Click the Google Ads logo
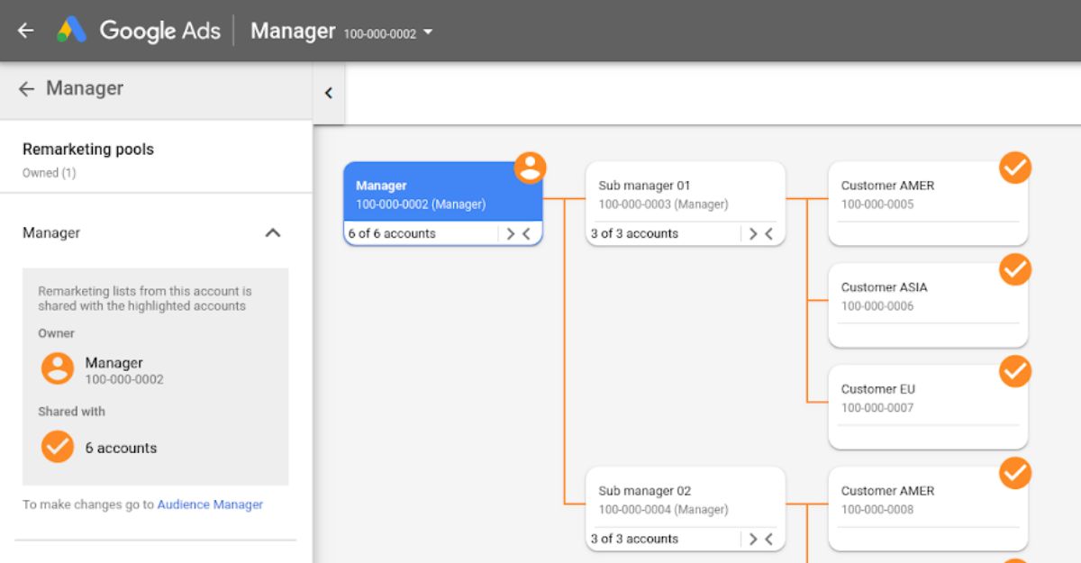This screenshot has width=1081, height=563. (71, 31)
